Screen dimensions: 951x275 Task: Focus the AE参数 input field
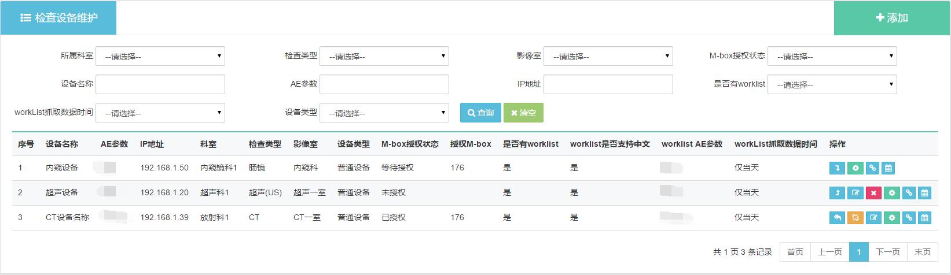point(384,84)
